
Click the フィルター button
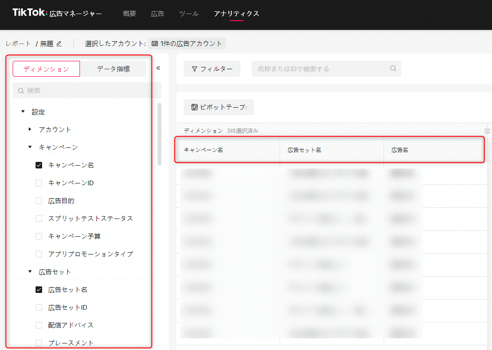tap(212, 69)
